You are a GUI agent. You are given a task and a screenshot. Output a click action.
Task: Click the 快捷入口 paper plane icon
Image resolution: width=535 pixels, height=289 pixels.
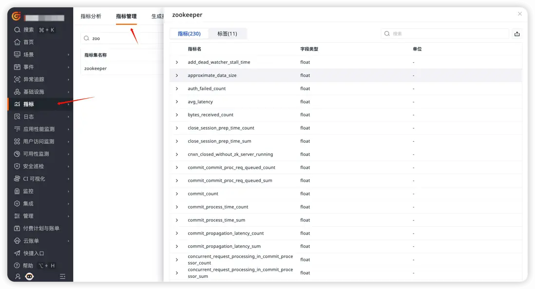(17, 254)
